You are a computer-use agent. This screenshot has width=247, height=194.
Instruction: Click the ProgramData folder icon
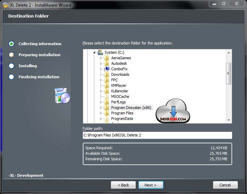coord(107,119)
